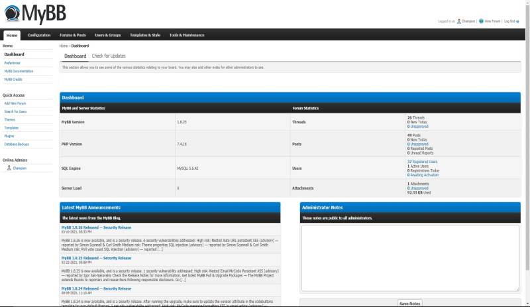Click the Forum Statistics header
Image resolution: width=530 pixels, height=307 pixels.
pyautogui.click(x=305, y=108)
